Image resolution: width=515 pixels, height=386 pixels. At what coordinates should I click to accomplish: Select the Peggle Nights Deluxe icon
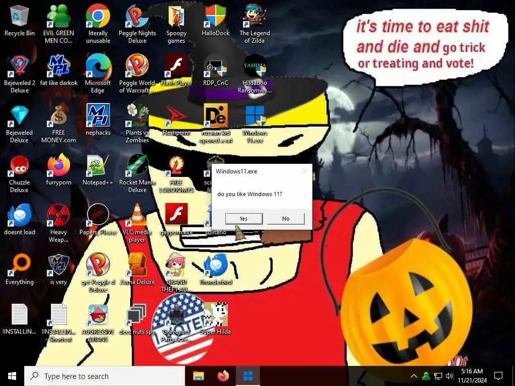[137, 24]
